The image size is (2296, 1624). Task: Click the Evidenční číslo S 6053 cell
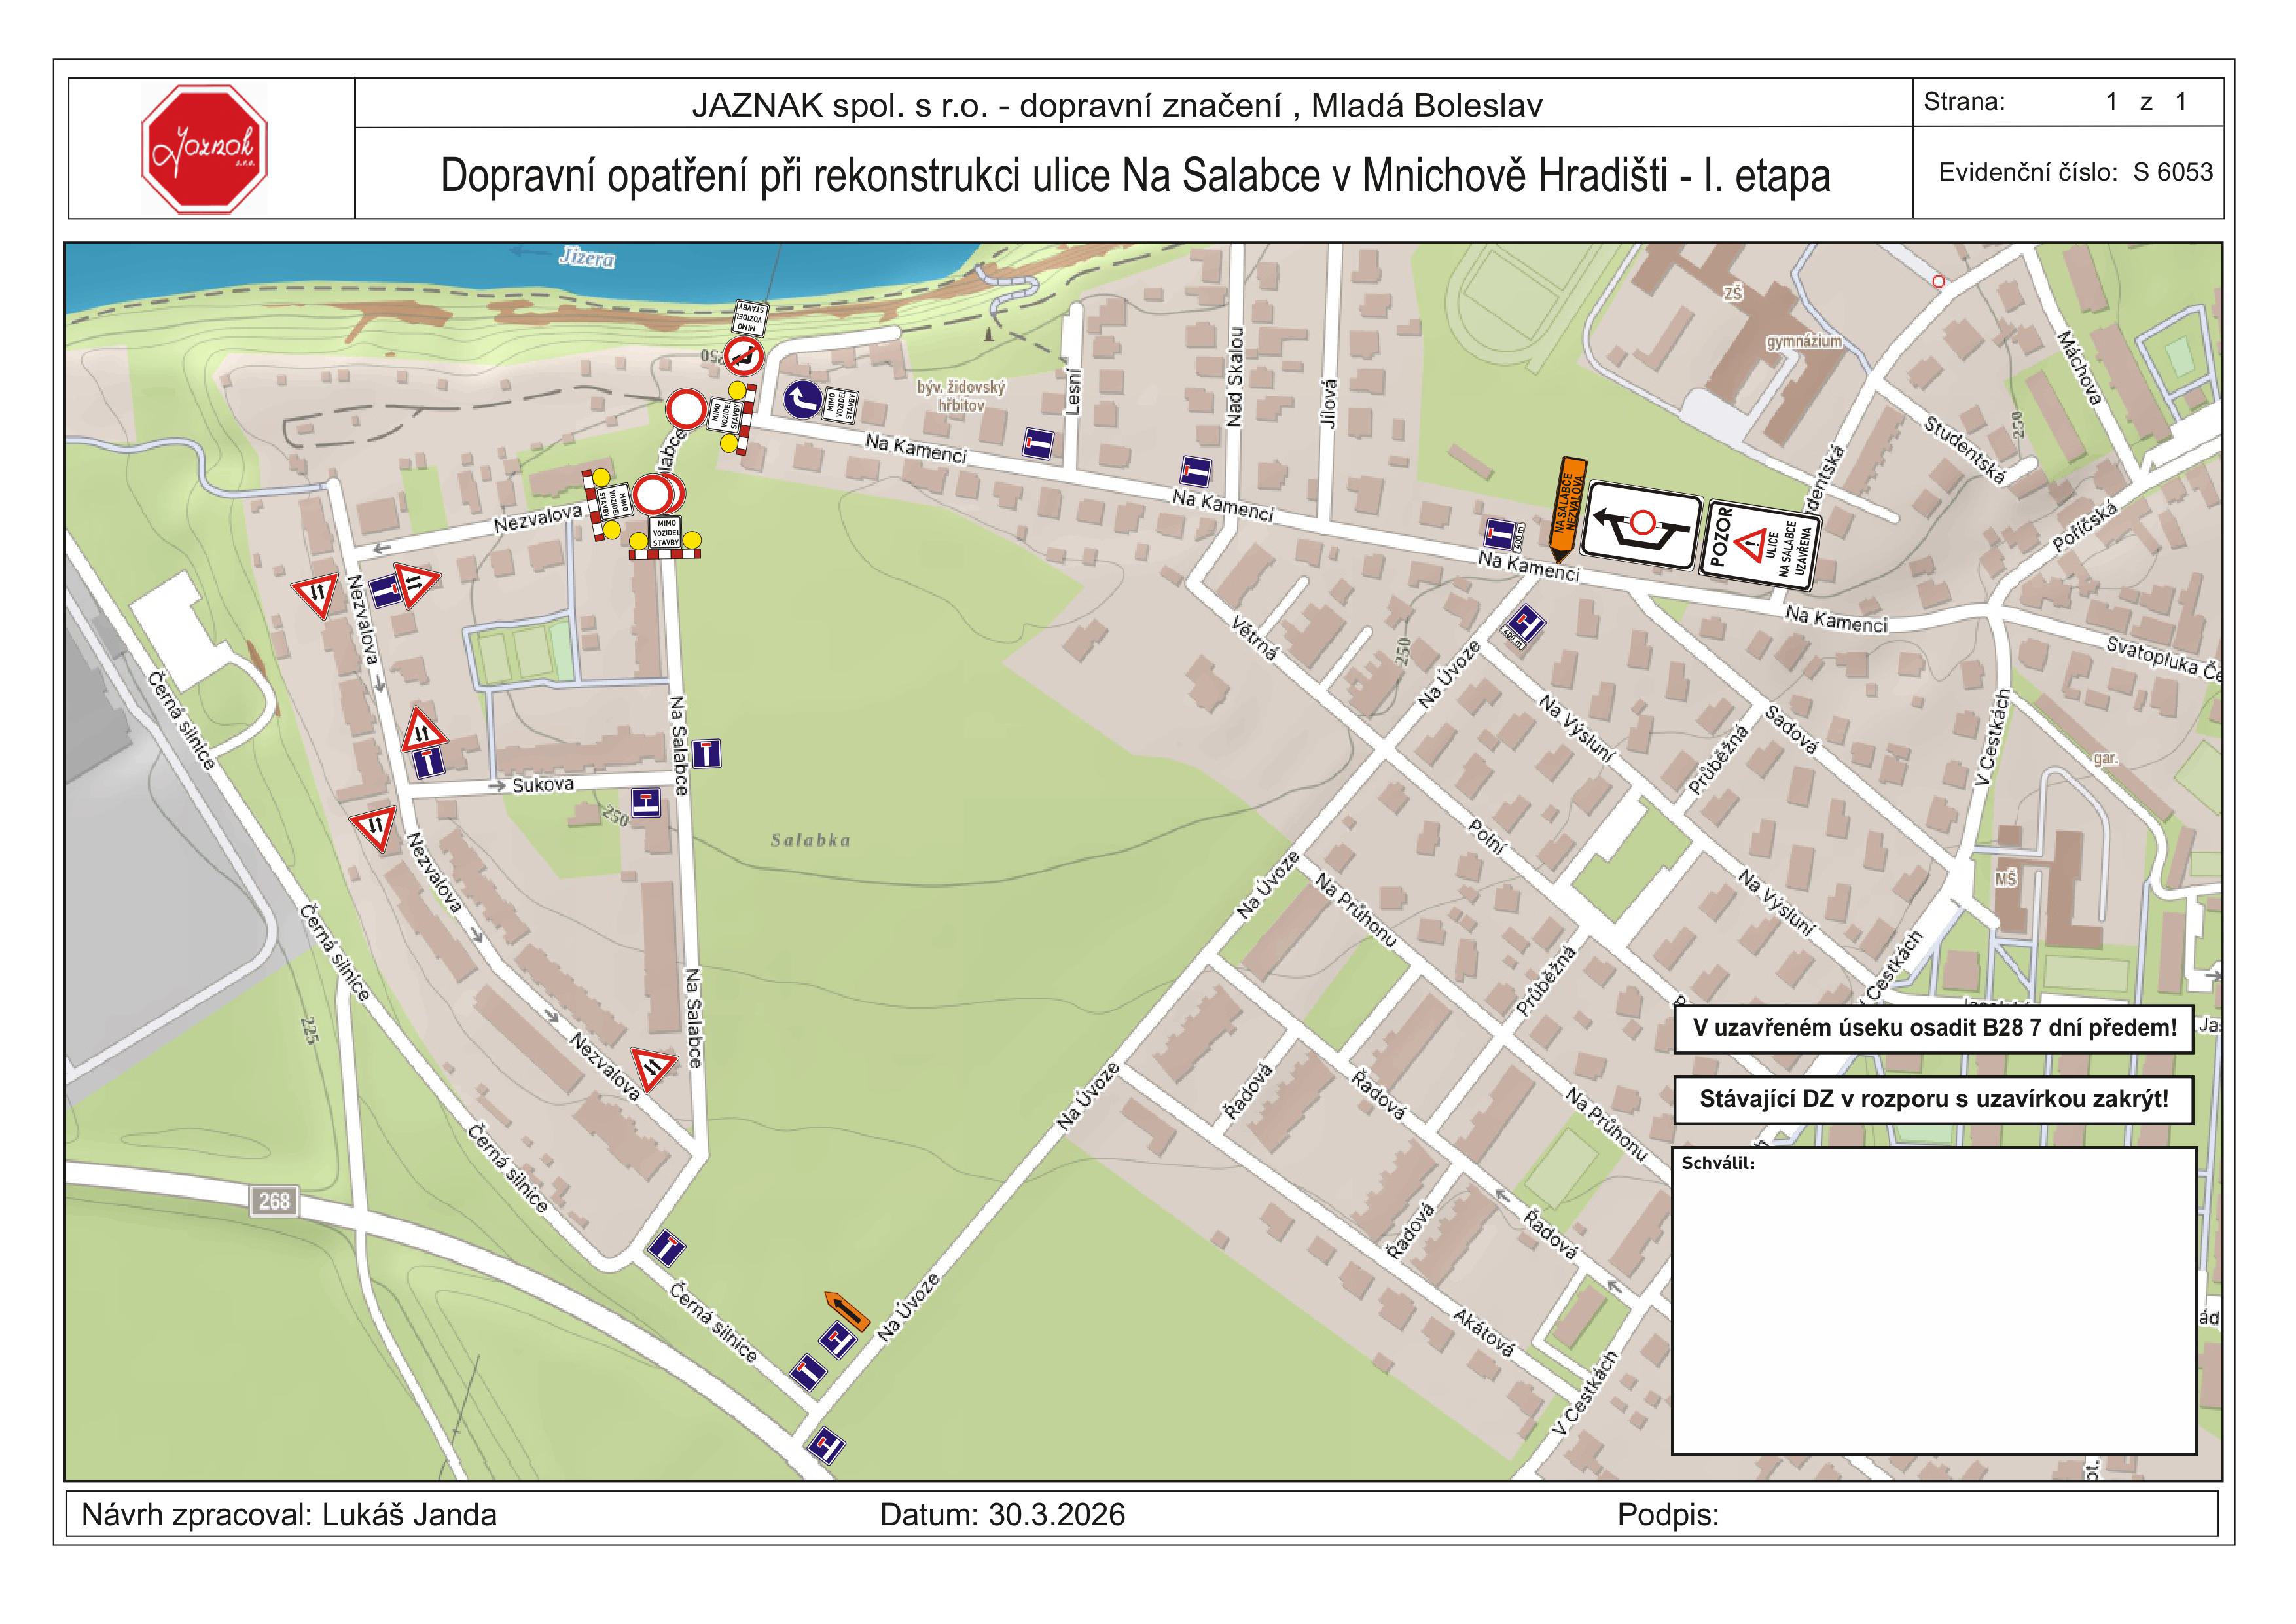click(2075, 172)
